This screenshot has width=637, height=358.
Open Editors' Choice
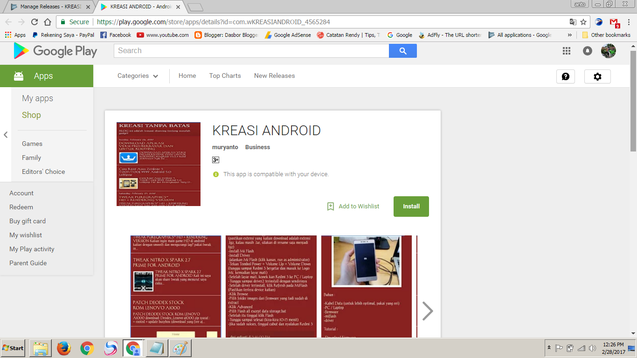click(43, 172)
